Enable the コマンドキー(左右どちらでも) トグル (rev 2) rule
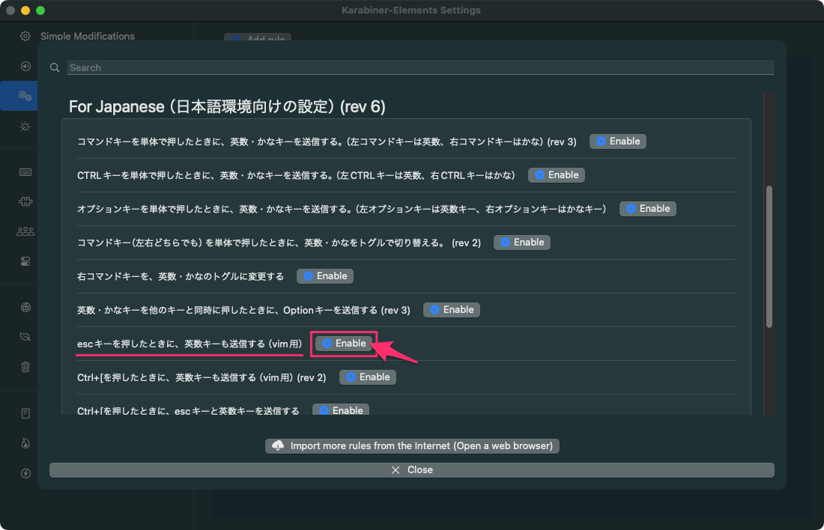 tap(522, 242)
